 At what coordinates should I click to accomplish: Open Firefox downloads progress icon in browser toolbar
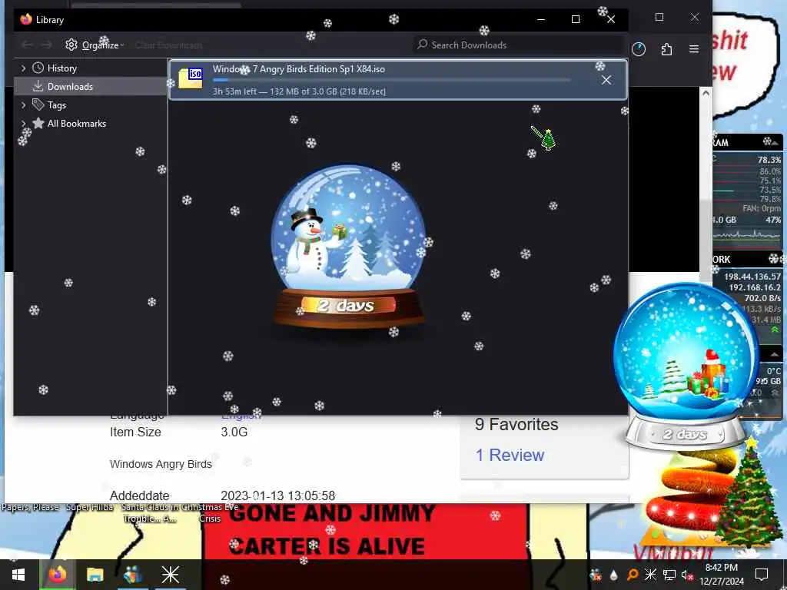(x=639, y=49)
